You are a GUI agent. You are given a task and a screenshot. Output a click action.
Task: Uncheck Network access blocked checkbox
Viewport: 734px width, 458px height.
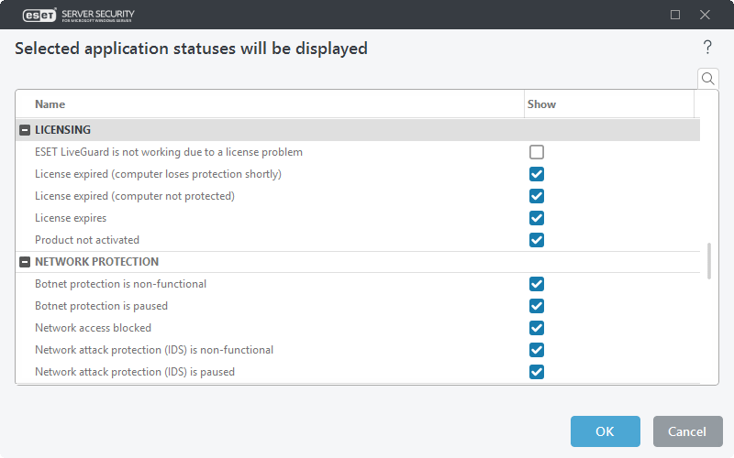[x=537, y=328]
